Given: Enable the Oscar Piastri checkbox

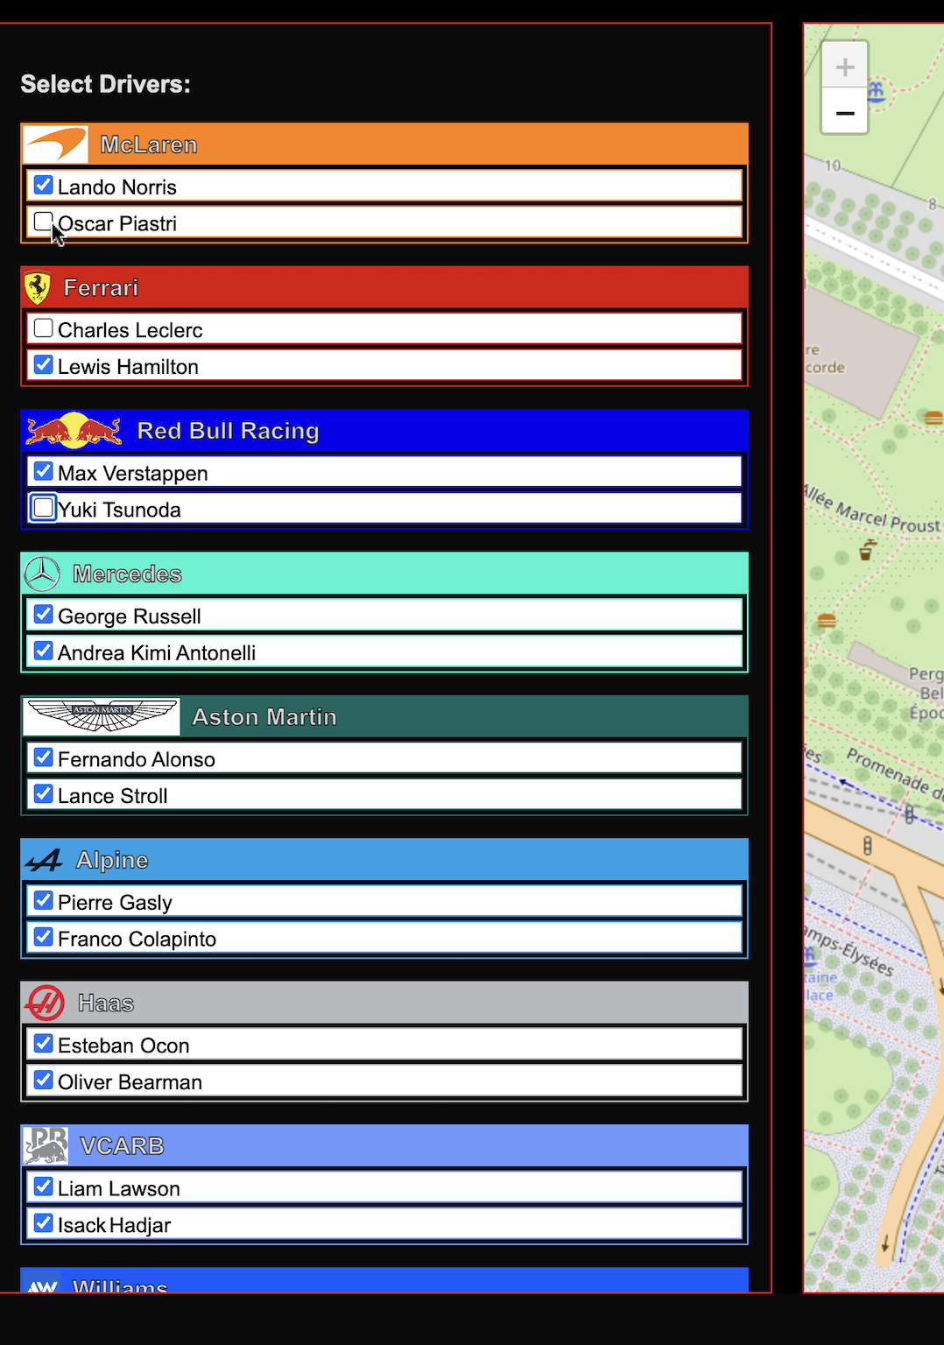Looking at the screenshot, I should pyautogui.click(x=43, y=222).
